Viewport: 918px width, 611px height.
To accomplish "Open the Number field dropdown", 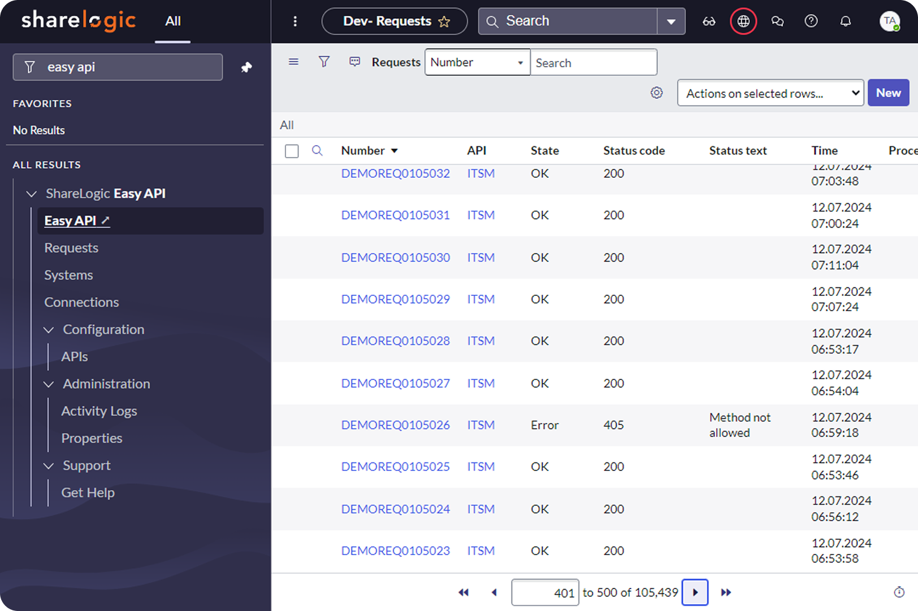I will click(478, 62).
